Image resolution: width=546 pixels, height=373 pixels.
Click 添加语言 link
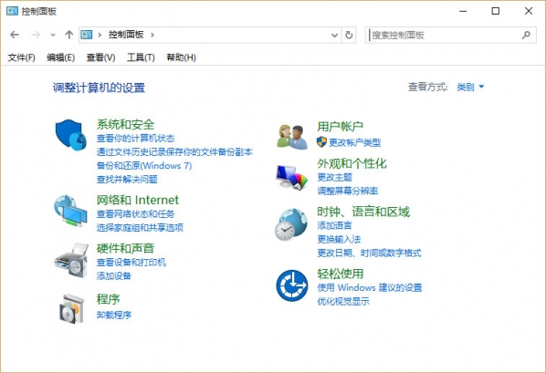pos(335,225)
